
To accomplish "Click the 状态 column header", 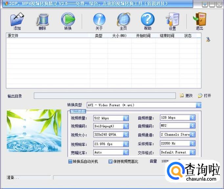I will tap(188, 35).
